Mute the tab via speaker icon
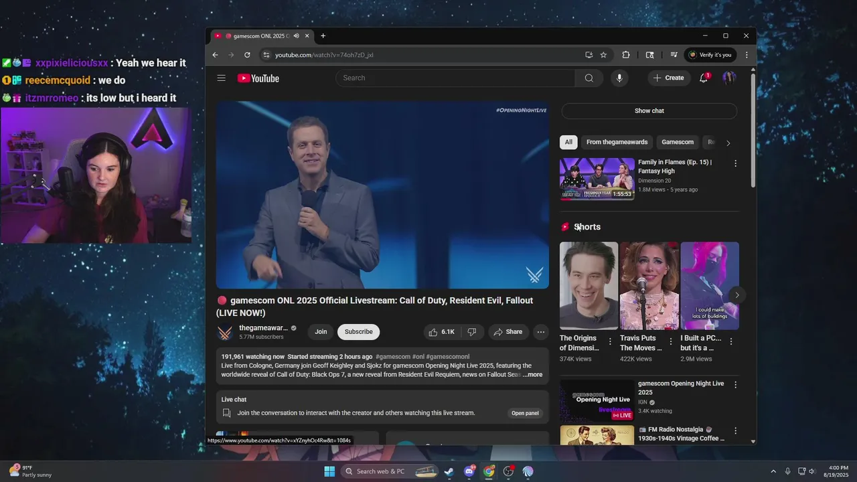Image resolution: width=857 pixels, height=482 pixels. (x=296, y=36)
